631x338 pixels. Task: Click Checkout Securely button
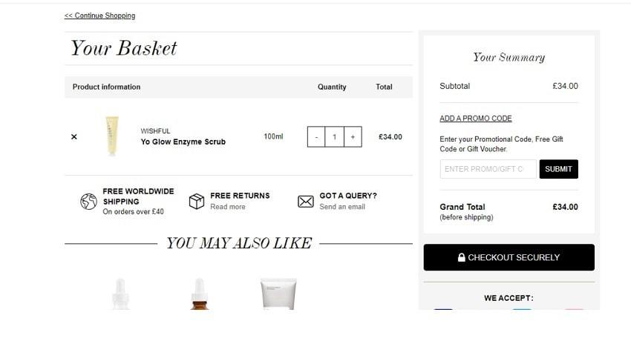pos(509,257)
